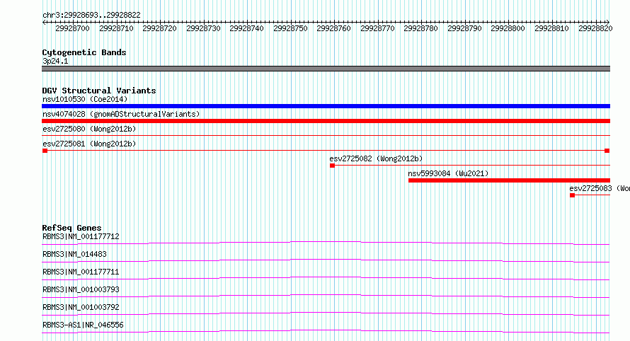Open variant esv2725080 (Wong2012b) label
Image resolution: width=630 pixels, height=341 pixels.
[89, 129]
